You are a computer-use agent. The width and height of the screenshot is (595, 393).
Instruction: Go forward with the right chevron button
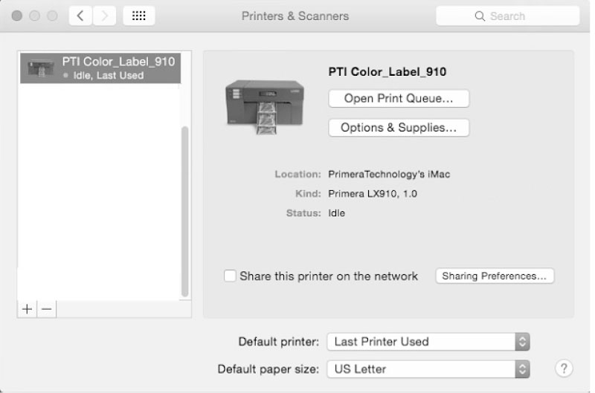tap(104, 16)
